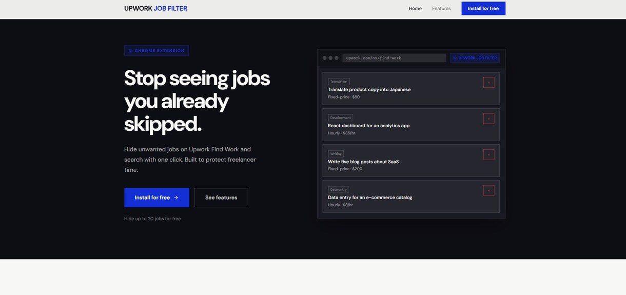The width and height of the screenshot is (626, 295).
Task: Click job title Write five blog posts about SaaS
Action: (x=363, y=162)
